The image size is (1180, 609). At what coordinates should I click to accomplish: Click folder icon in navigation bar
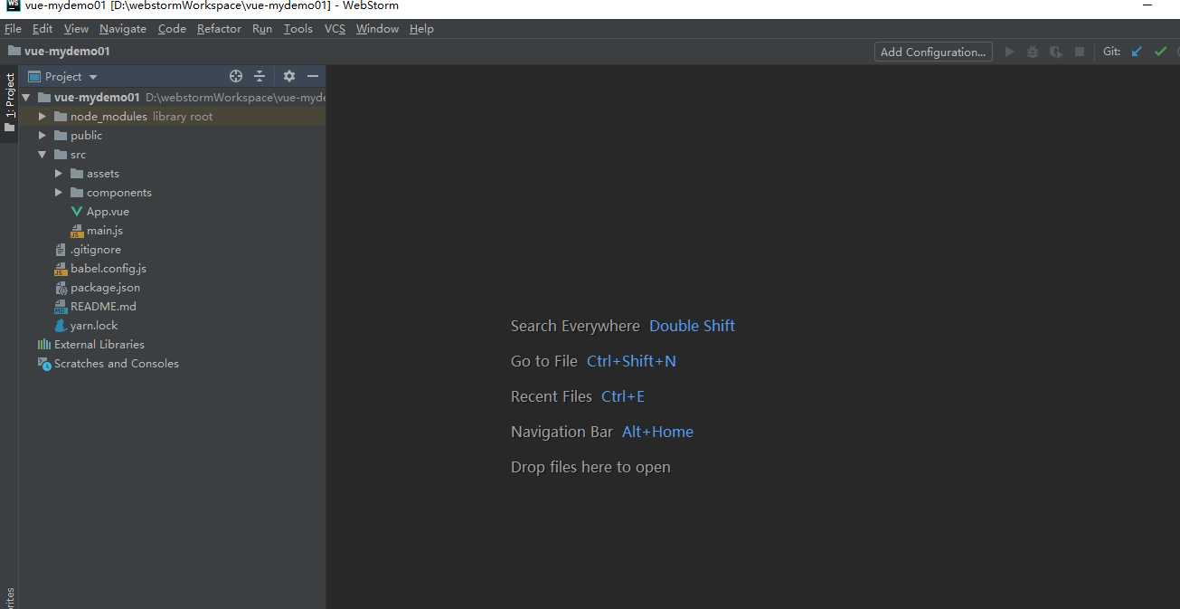(14, 51)
